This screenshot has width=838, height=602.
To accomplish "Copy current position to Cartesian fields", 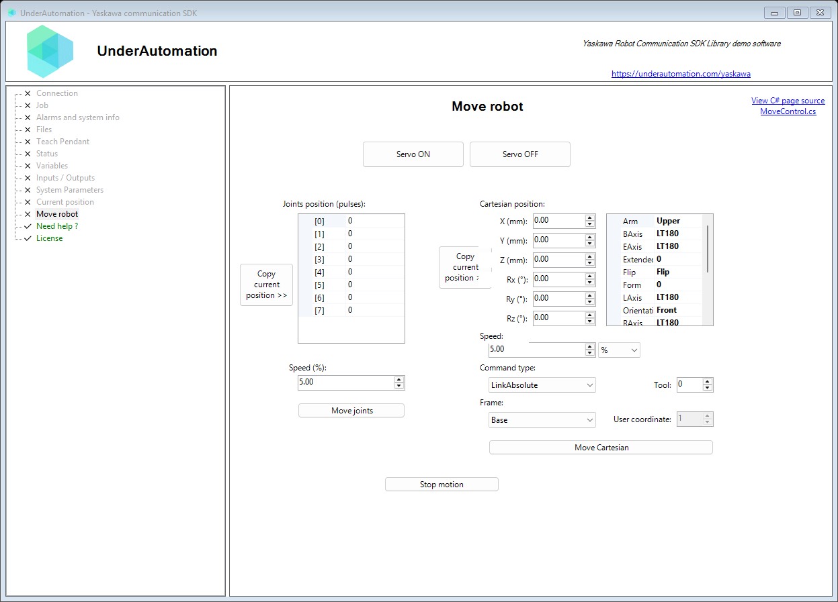I will (x=465, y=267).
